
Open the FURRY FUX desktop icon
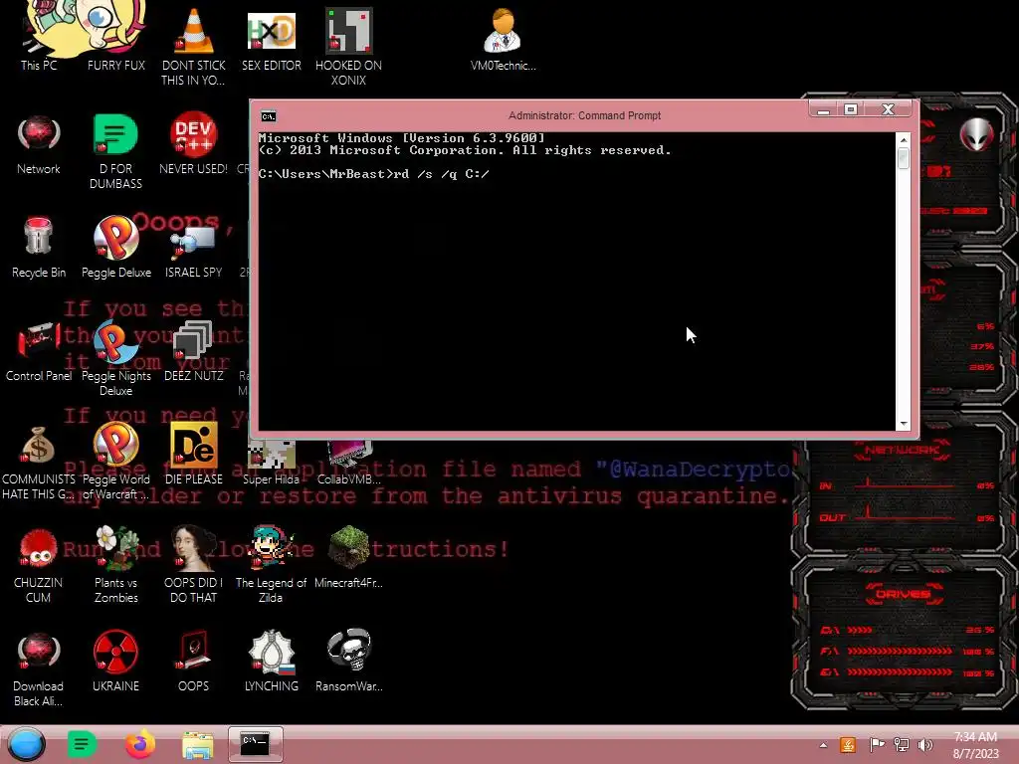coord(115,39)
